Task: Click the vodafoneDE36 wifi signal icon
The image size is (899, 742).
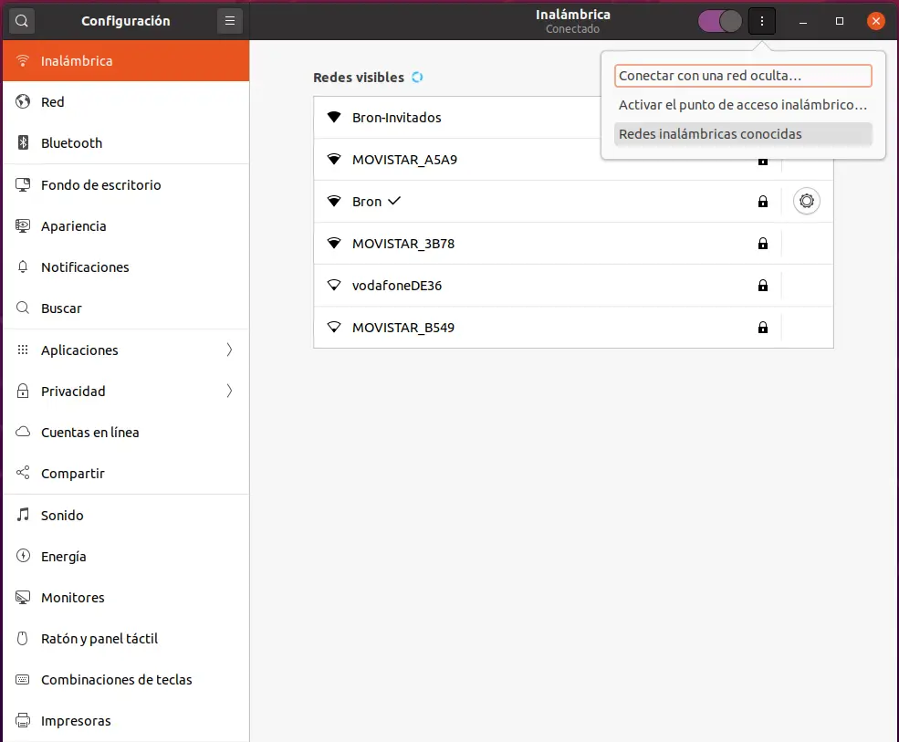Action: (x=334, y=285)
